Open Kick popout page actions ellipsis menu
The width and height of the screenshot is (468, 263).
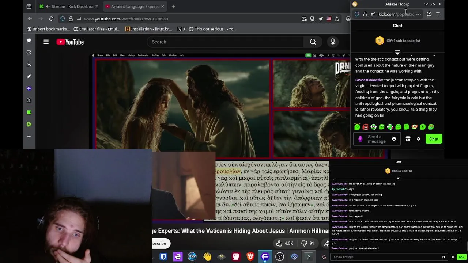click(x=419, y=14)
